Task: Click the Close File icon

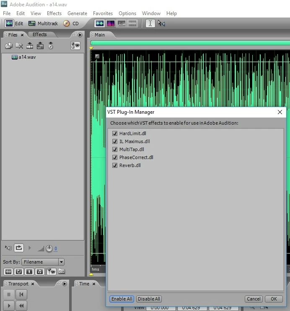Action: [19, 46]
